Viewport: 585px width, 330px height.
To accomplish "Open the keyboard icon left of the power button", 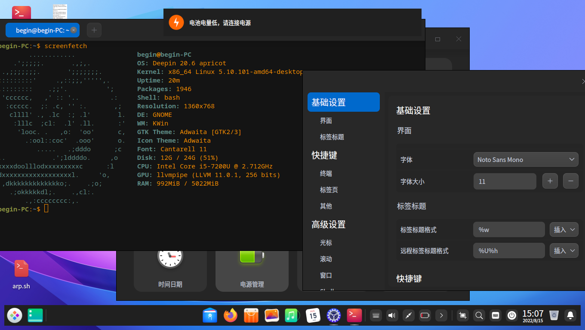I will click(x=496, y=315).
